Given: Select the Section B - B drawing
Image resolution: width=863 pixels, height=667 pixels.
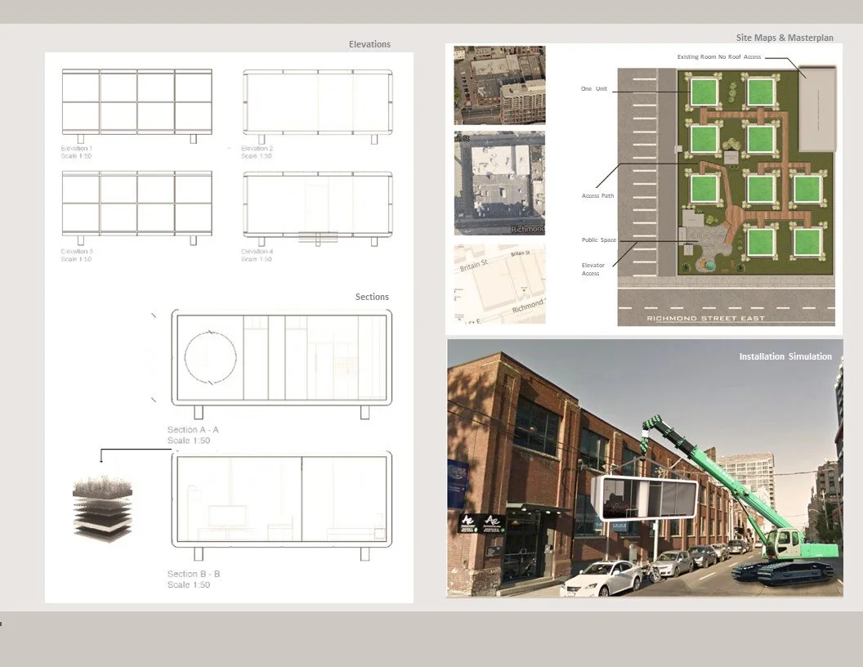Looking at the screenshot, I should pyautogui.click(x=282, y=505).
